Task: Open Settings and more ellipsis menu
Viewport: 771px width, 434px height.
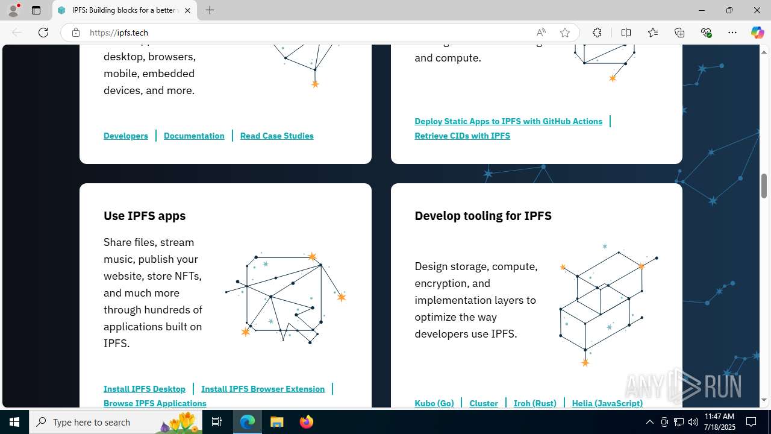Action: click(x=732, y=33)
